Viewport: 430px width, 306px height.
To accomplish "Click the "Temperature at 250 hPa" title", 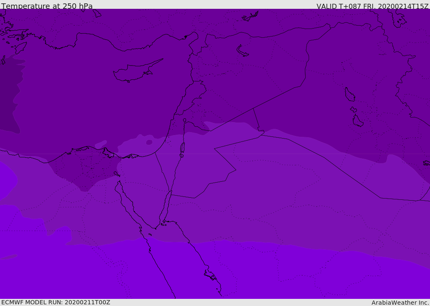I will coord(47,6).
